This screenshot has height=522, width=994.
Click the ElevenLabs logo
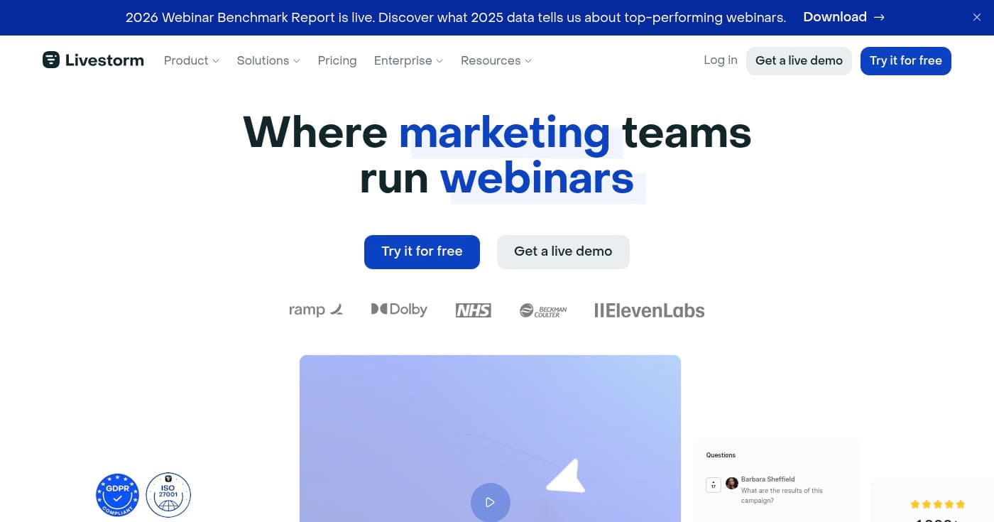click(649, 310)
